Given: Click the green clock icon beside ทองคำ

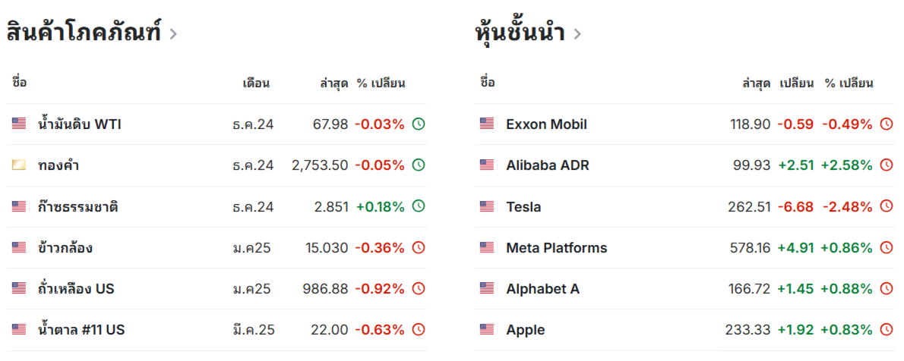Looking at the screenshot, I should (x=419, y=165).
